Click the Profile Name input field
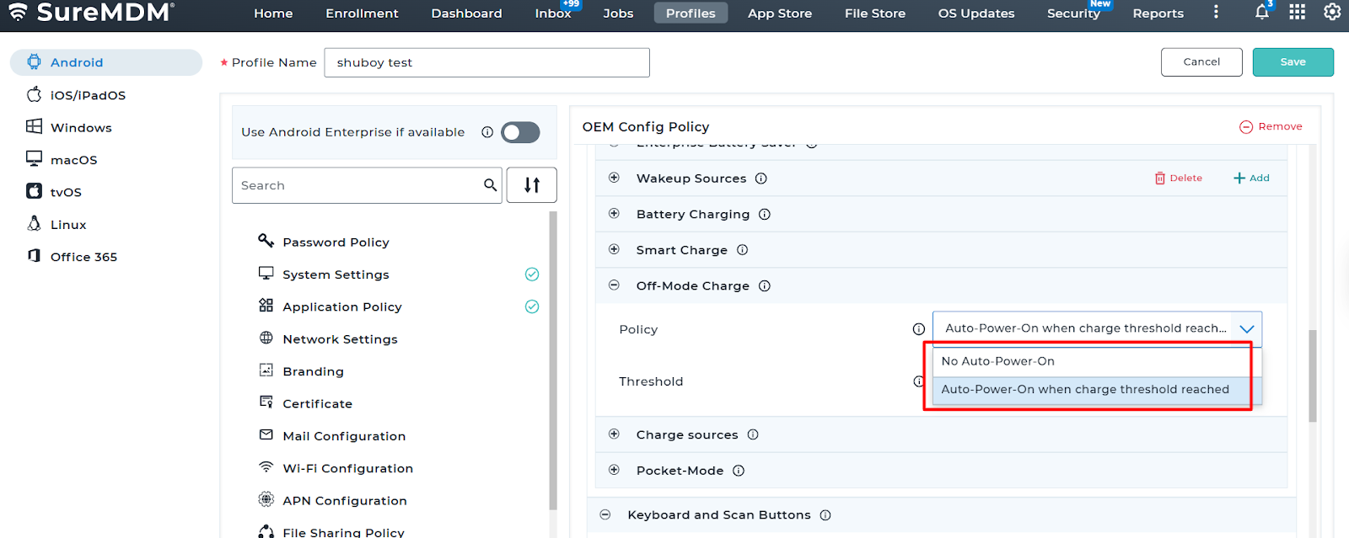The width and height of the screenshot is (1349, 538). 486,62
